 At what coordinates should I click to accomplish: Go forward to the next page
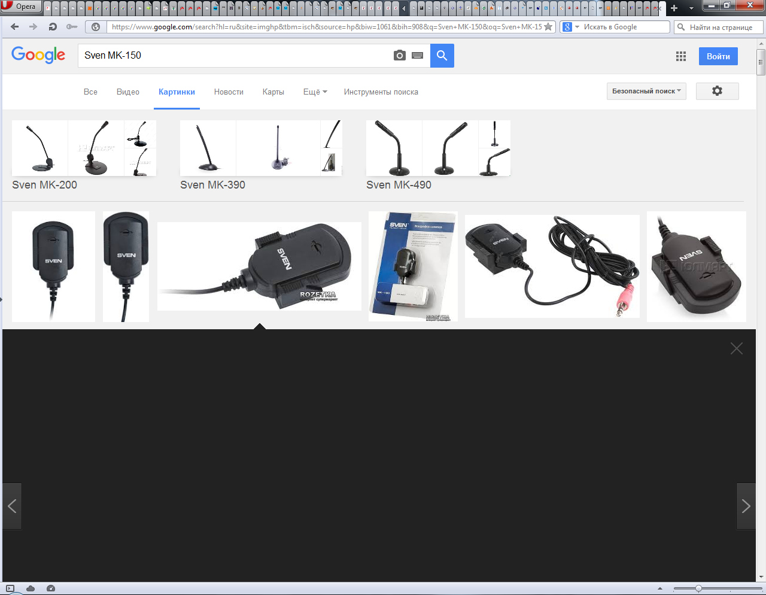pos(33,27)
